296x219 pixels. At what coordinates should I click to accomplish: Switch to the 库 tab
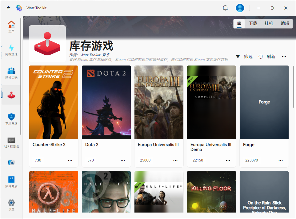pyautogui.click(x=239, y=24)
